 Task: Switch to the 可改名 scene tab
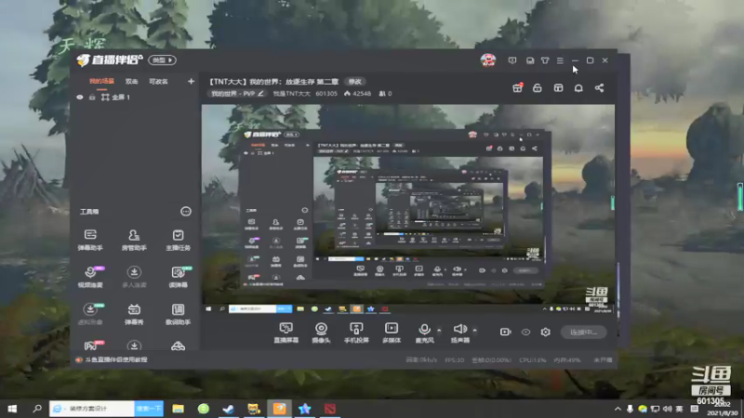pyautogui.click(x=158, y=82)
